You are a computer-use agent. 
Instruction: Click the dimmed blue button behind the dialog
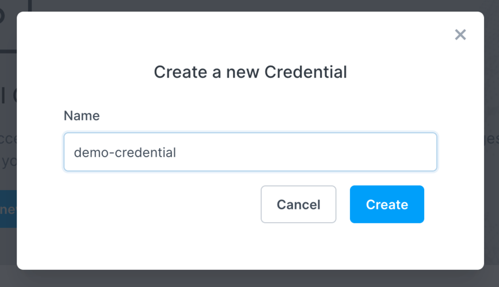coord(8,209)
